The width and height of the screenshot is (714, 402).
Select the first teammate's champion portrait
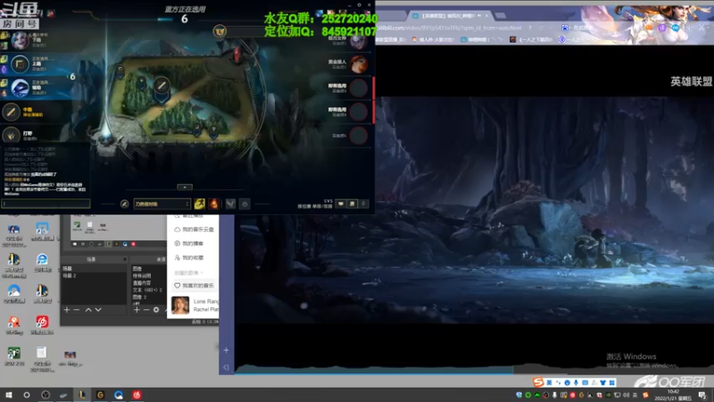click(x=20, y=40)
